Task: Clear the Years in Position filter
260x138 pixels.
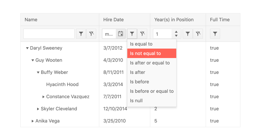Action: [x=198, y=34]
